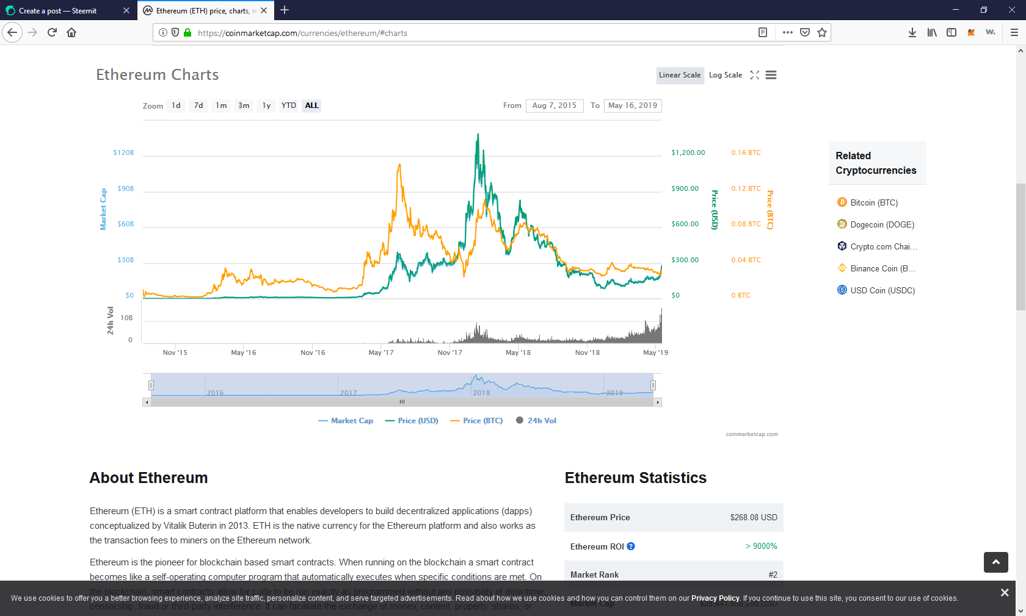Screen dimensions: 1026x616
Task: Toggle reader view in address bar
Action: (x=763, y=33)
